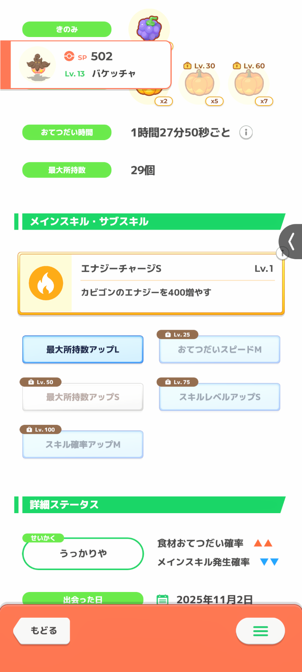
Task: Tap the locked スキルレベルアップS sub skill
Action: point(220,397)
